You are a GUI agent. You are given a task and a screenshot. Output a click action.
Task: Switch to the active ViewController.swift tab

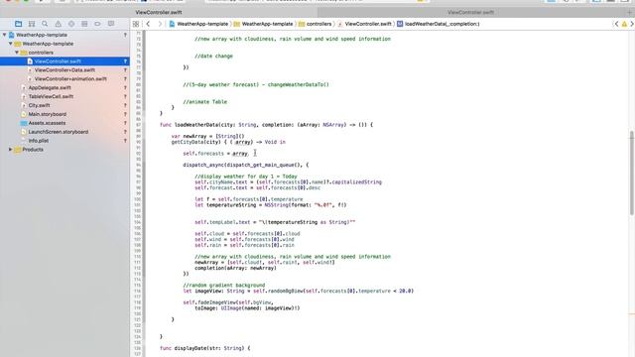tap(159, 12)
